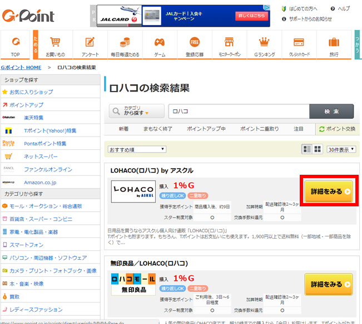Expand the カテゴリから探す dropdown
This screenshot has height=324, width=362.
137,111
